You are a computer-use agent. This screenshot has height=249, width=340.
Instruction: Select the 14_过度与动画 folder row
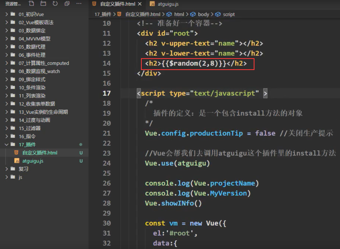tap(44, 120)
